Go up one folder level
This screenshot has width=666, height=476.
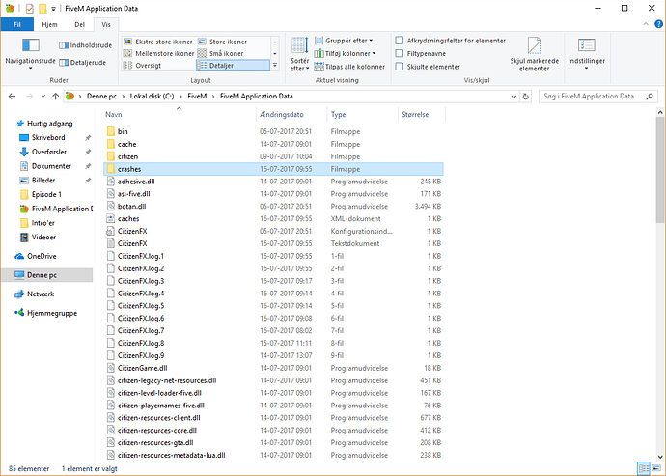click(55, 97)
